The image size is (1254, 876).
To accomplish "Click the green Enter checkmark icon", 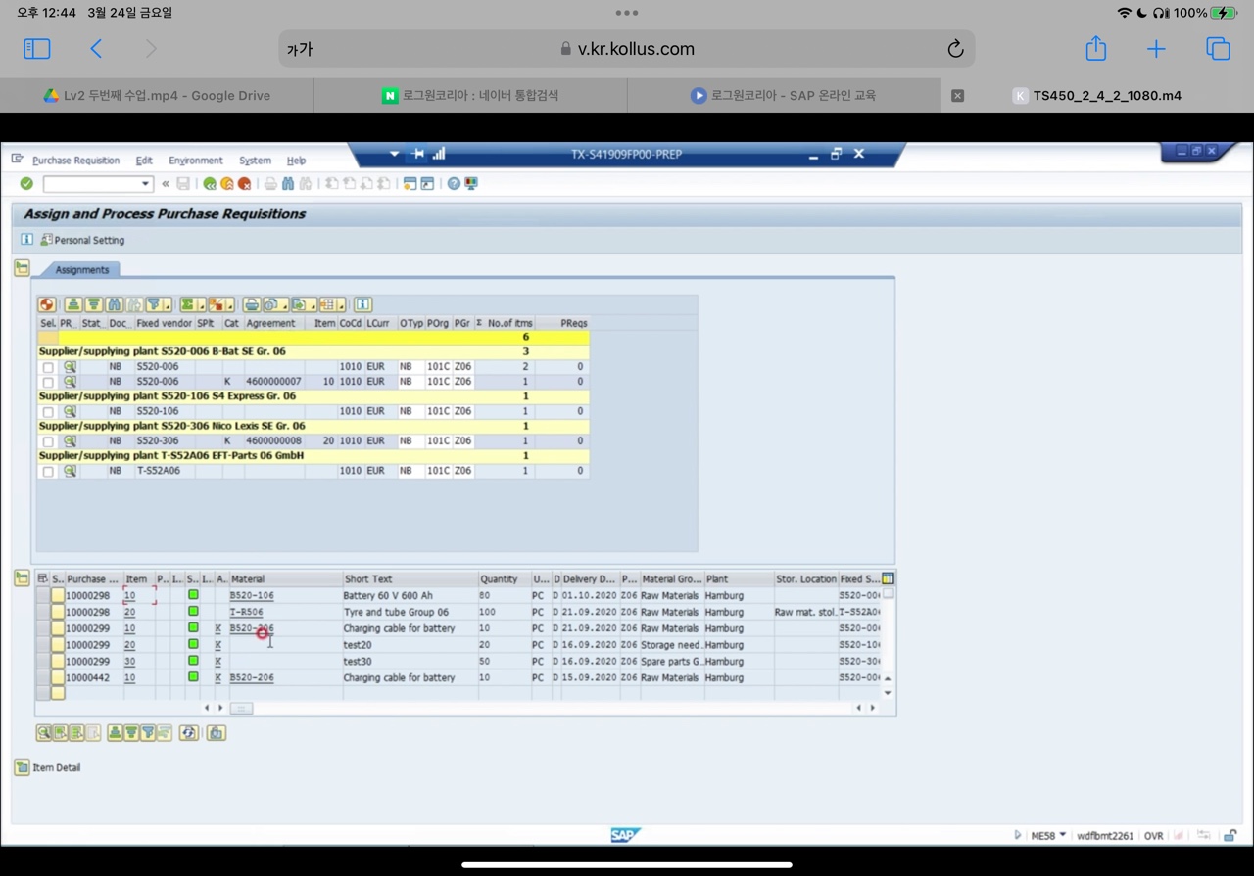I will click(x=26, y=184).
